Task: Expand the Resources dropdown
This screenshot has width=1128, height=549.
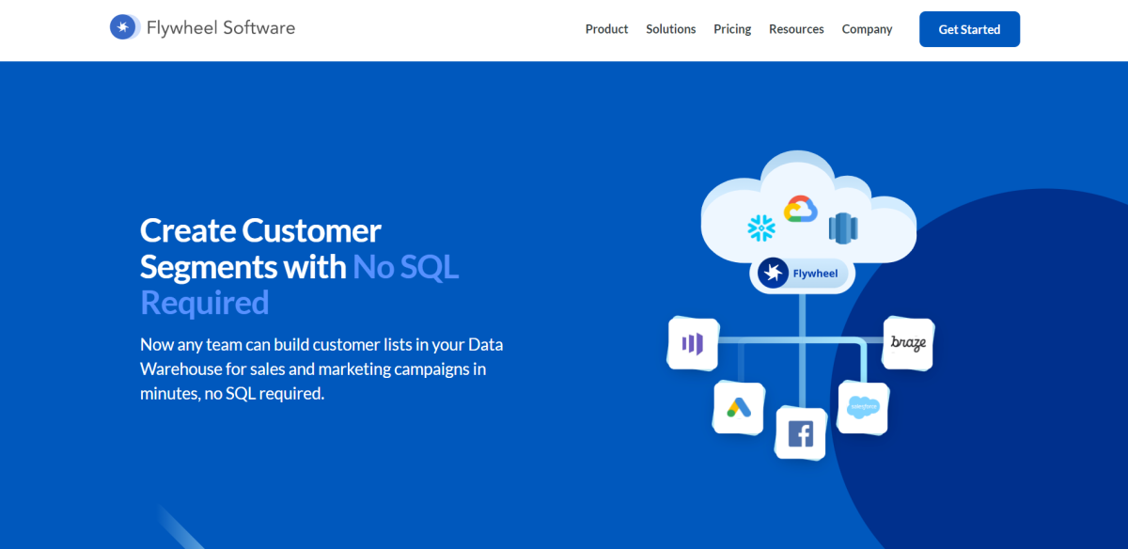Action: coord(796,29)
